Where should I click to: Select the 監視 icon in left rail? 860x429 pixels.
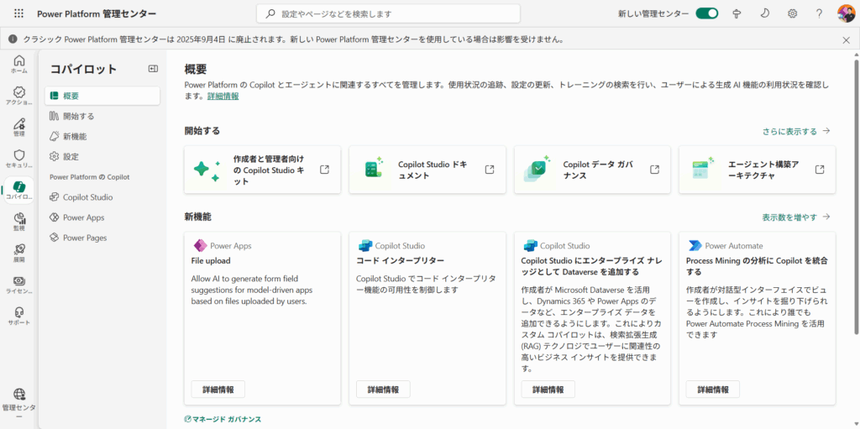pos(18,222)
